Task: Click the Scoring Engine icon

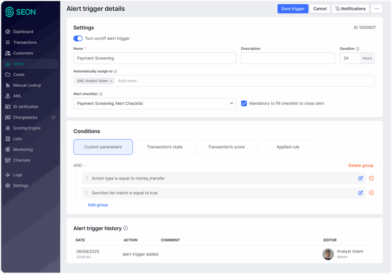Action: 8,128
